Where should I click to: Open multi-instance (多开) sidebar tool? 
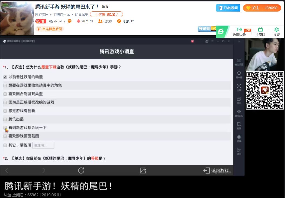(x=239, y=100)
